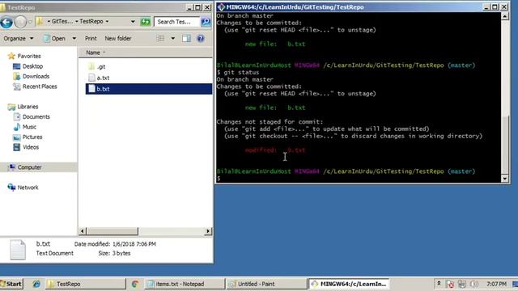The width and height of the screenshot is (518, 291).
Task: Select the b.txt file row
Action: pyautogui.click(x=149, y=89)
